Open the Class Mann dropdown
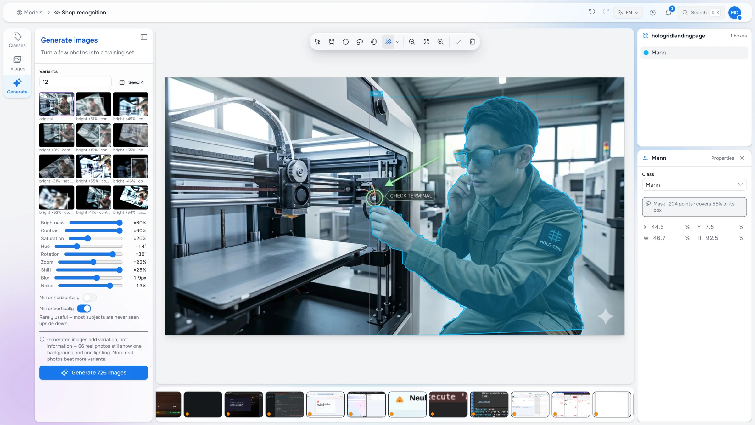The image size is (755, 425). point(694,185)
